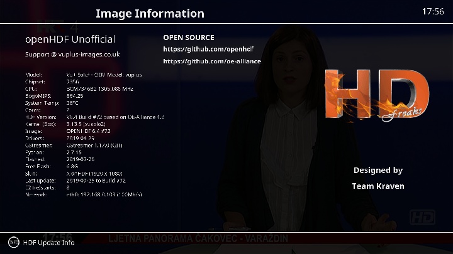Click the Network: label
This screenshot has height=254, width=453.
36,194
